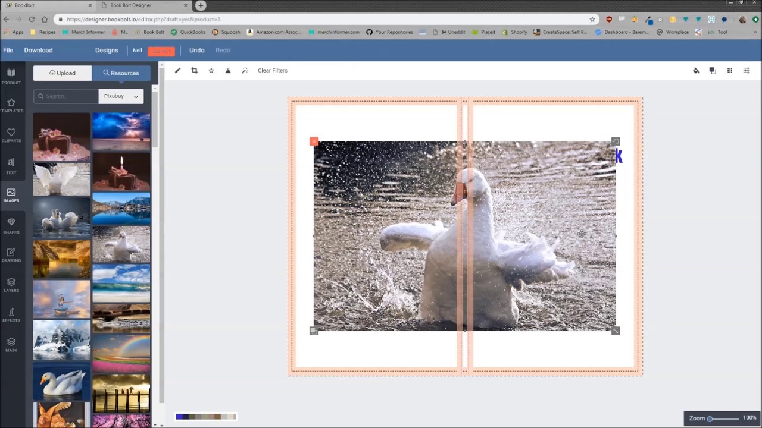
Task: Click the sliders settings icon at top right
Action: point(747,71)
